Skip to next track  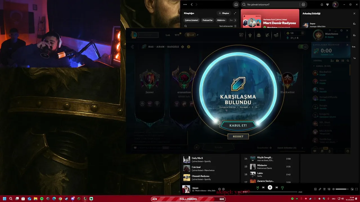point(277,187)
